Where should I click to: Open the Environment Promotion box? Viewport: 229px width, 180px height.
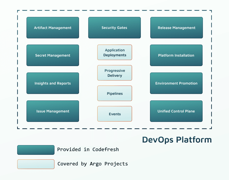(x=176, y=83)
